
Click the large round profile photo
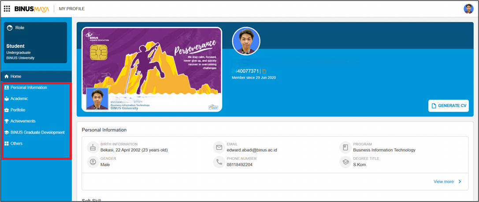click(x=246, y=41)
